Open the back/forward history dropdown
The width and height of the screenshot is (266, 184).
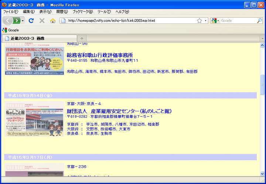click(x=23, y=21)
